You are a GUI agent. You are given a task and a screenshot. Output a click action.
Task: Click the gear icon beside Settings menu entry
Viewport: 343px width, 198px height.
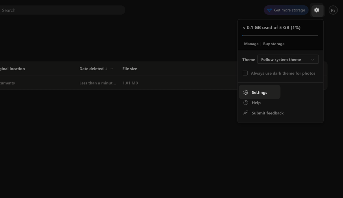[x=246, y=92]
